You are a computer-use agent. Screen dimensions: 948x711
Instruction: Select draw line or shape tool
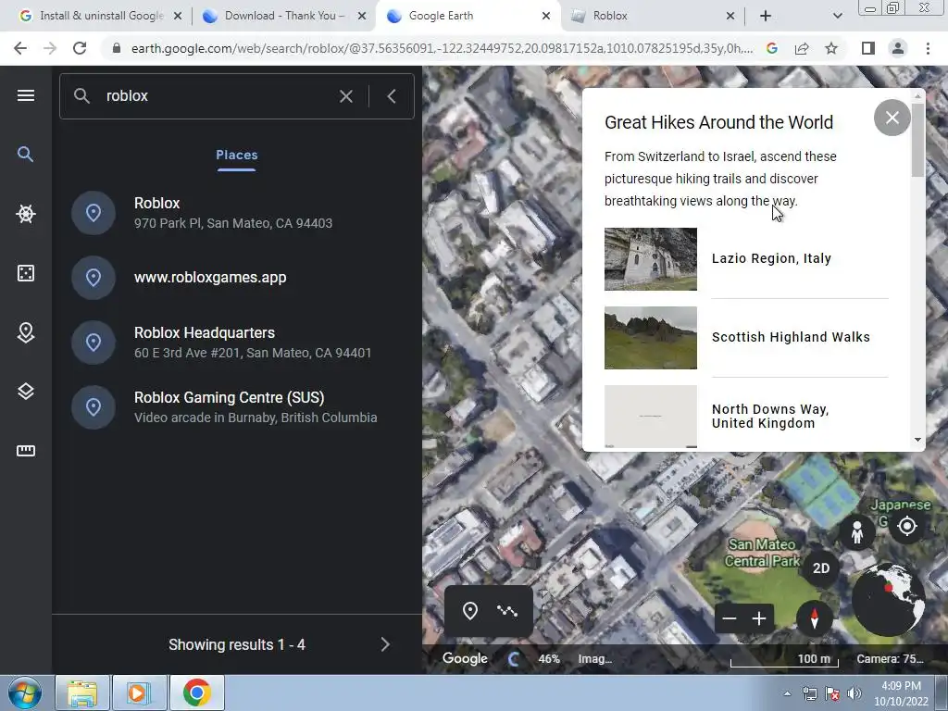click(507, 611)
